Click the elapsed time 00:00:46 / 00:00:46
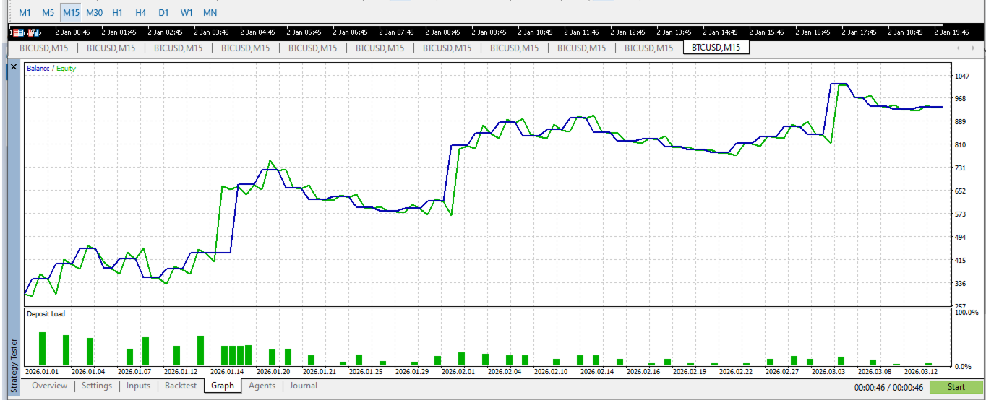The width and height of the screenshot is (986, 400). (x=888, y=388)
